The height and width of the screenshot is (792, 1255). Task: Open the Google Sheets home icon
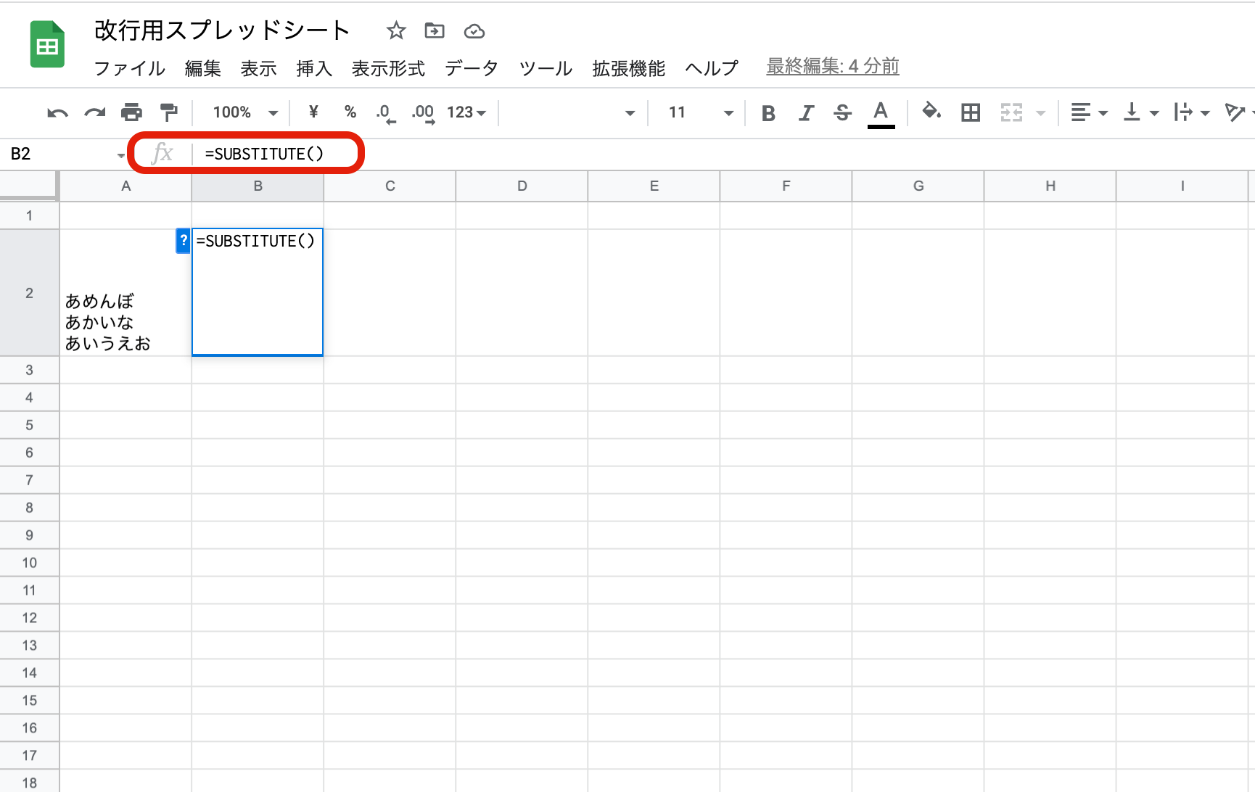click(47, 44)
